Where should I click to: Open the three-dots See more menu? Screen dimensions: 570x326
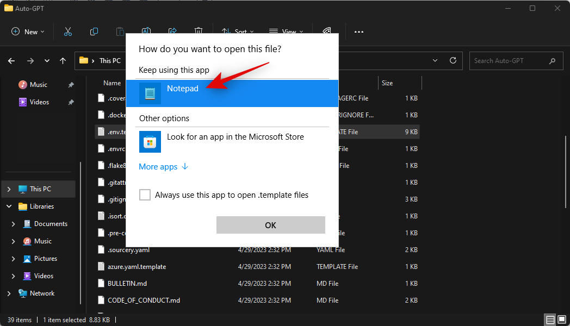pos(359,32)
